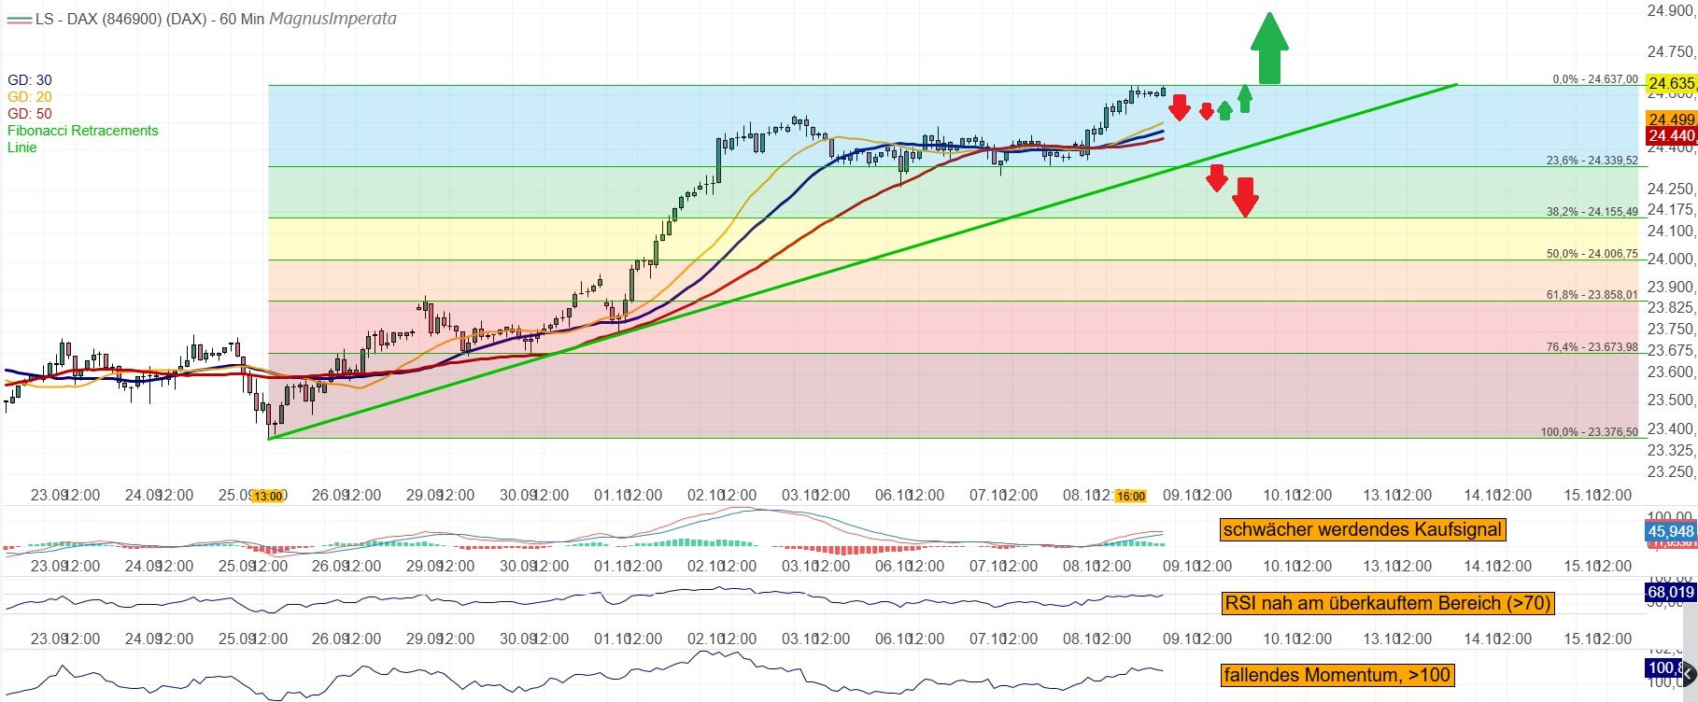The image size is (1698, 702).
Task: Select the 'schwächer werdendes Kaufsignal' annotation
Action: [1362, 530]
